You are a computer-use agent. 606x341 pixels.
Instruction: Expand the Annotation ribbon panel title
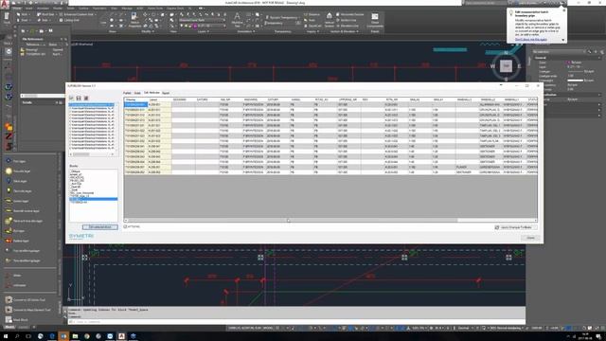pyautogui.click(x=246, y=31)
